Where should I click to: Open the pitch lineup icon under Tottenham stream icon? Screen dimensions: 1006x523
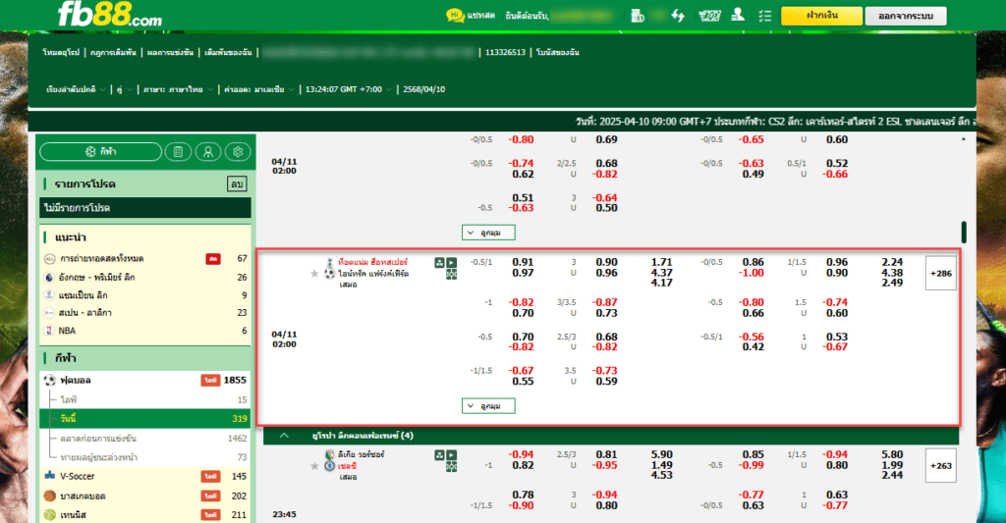[x=452, y=275]
